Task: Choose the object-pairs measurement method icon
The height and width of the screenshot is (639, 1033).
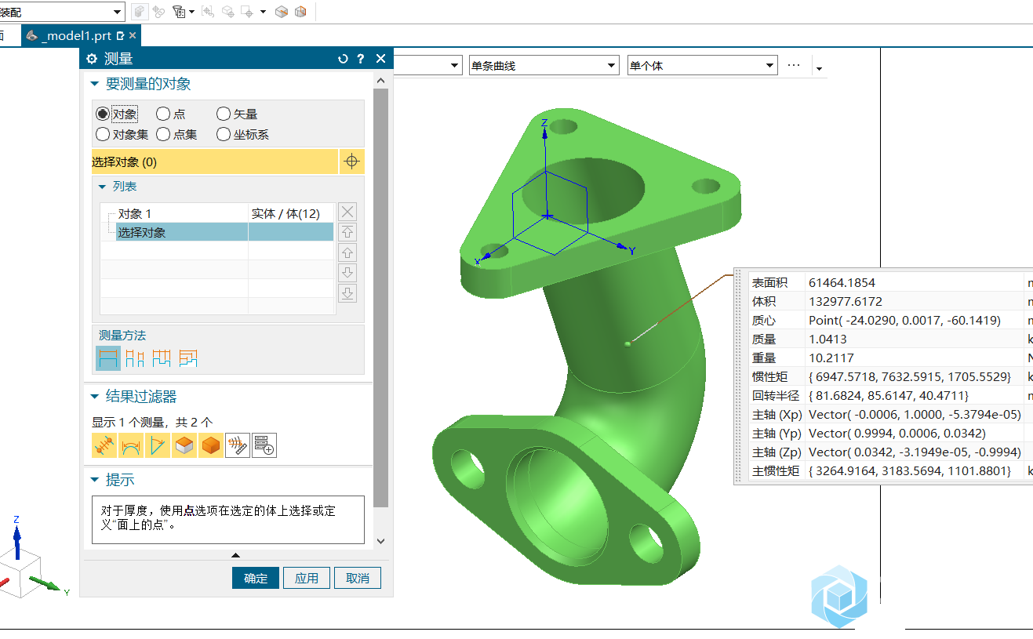Action: [x=135, y=358]
